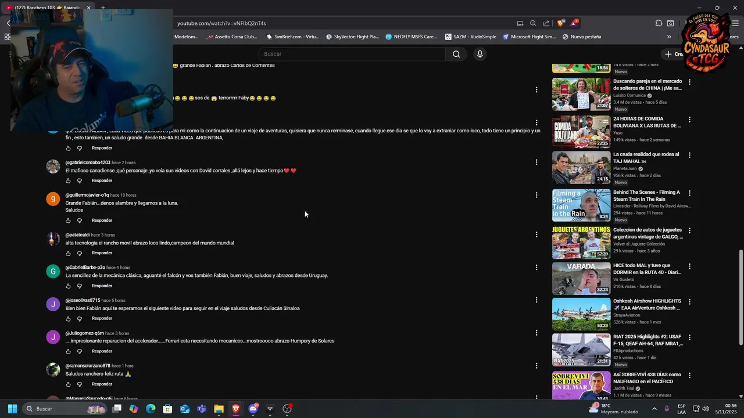Open the Behind The Scenes steam train thumbnail
744x418 pixels.
[581, 205]
